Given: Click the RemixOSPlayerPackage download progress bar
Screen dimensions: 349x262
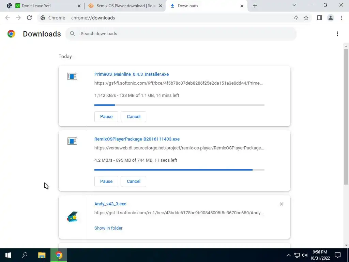Looking at the screenshot, I should [x=179, y=170].
